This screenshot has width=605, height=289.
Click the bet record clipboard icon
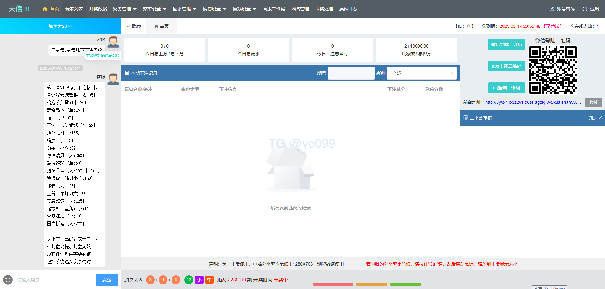pos(127,73)
